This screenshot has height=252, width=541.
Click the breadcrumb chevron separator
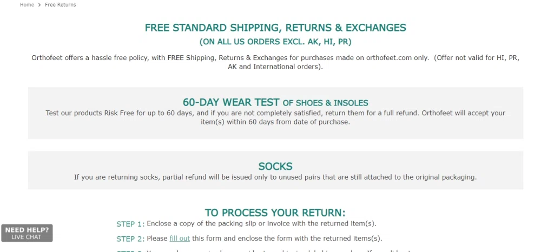39,5
